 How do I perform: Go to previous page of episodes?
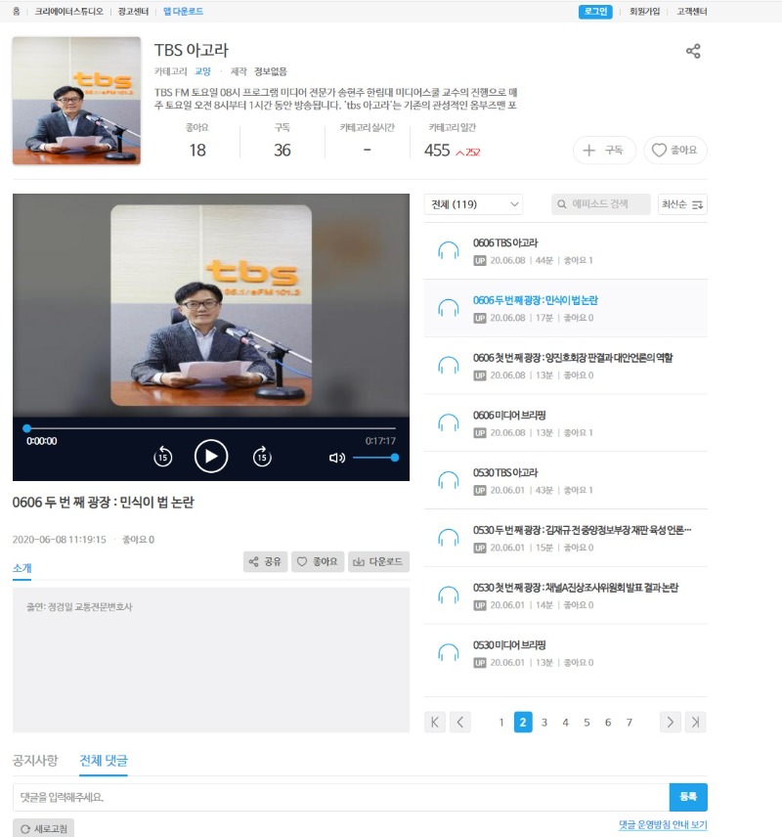click(x=460, y=723)
